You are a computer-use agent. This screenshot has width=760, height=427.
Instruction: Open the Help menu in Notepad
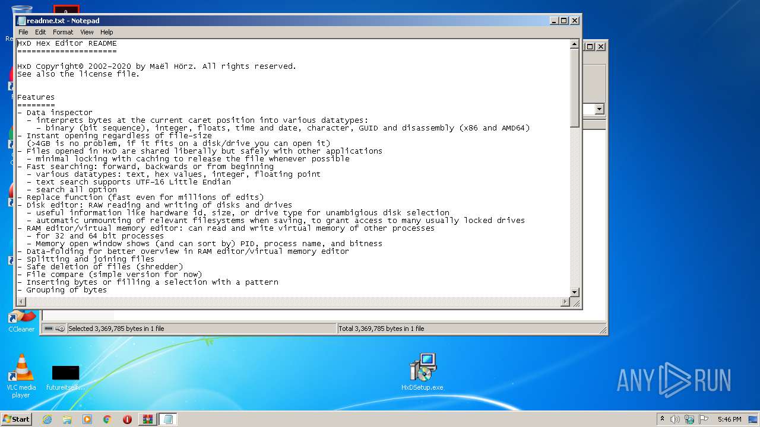point(106,32)
